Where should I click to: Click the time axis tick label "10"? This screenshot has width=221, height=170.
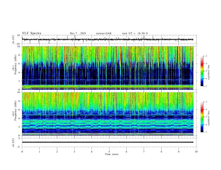[196, 152]
